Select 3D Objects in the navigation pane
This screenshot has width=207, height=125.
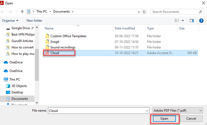point(19,86)
